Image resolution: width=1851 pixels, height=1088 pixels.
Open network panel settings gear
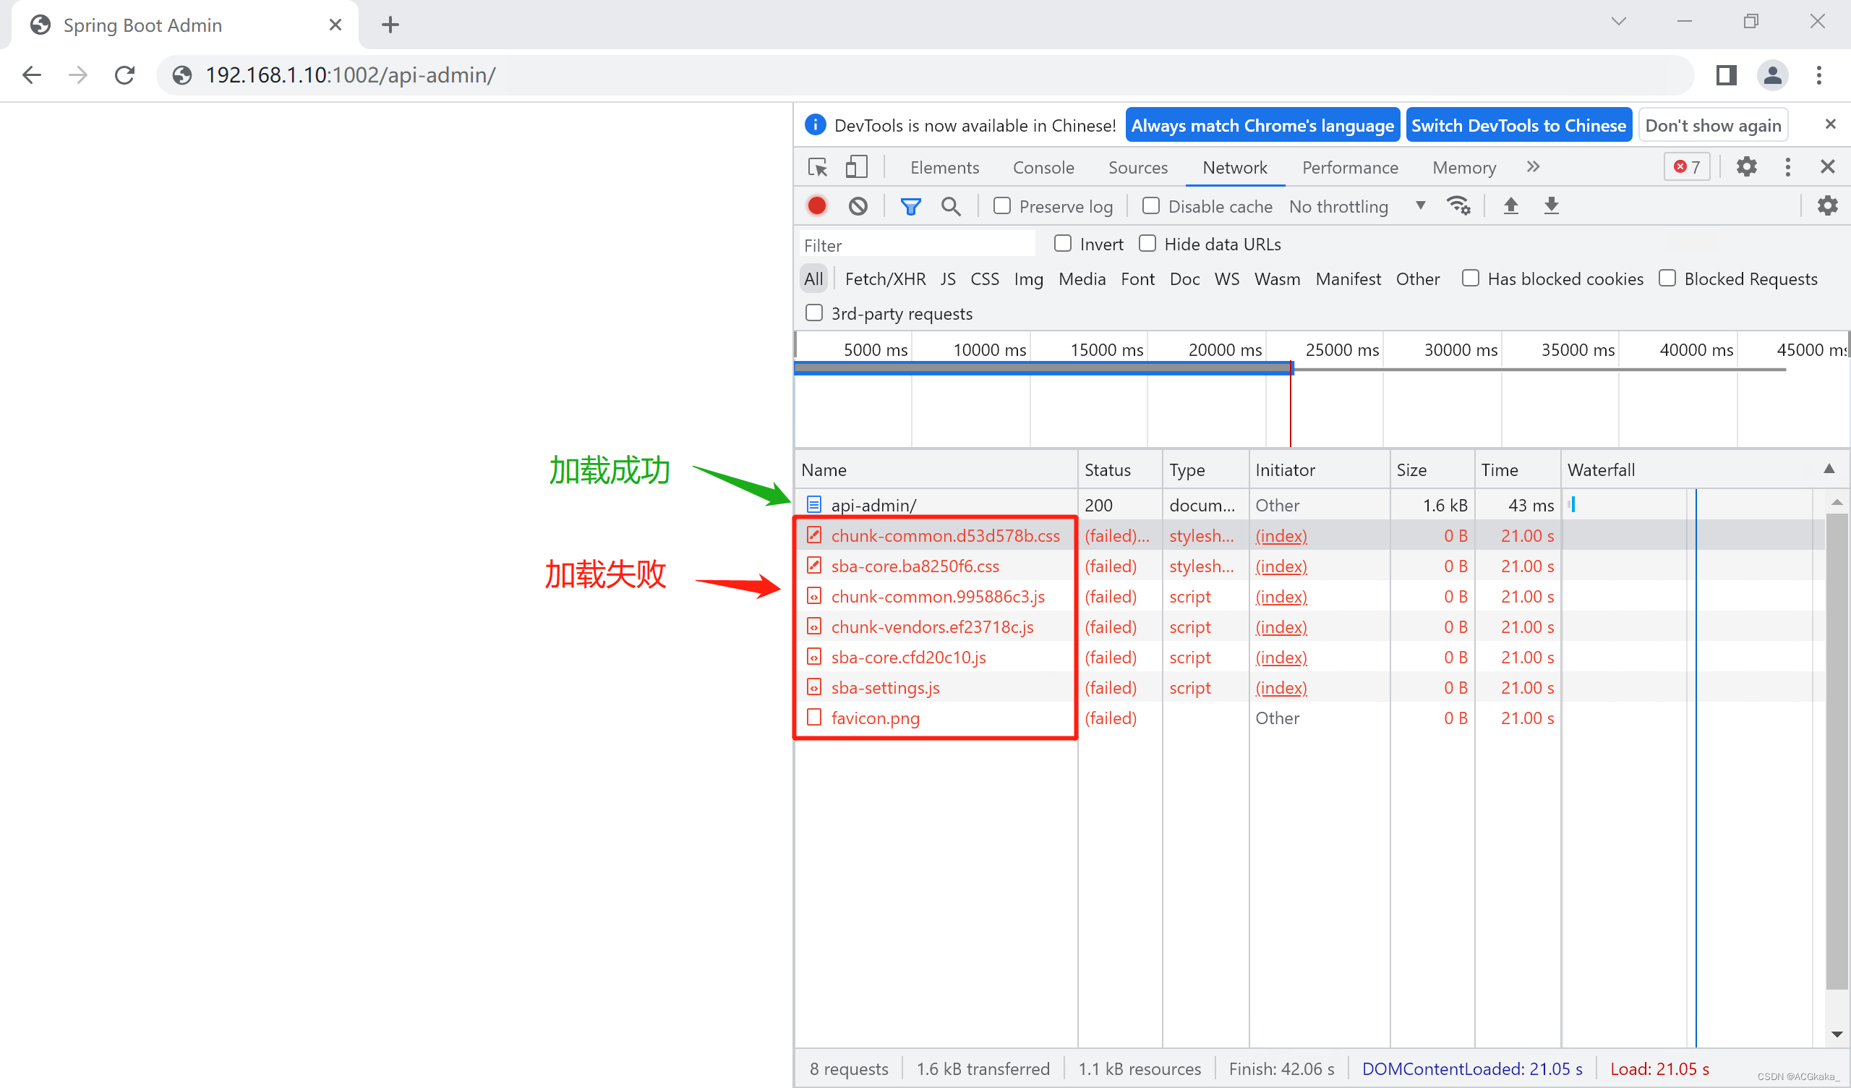click(x=1826, y=206)
